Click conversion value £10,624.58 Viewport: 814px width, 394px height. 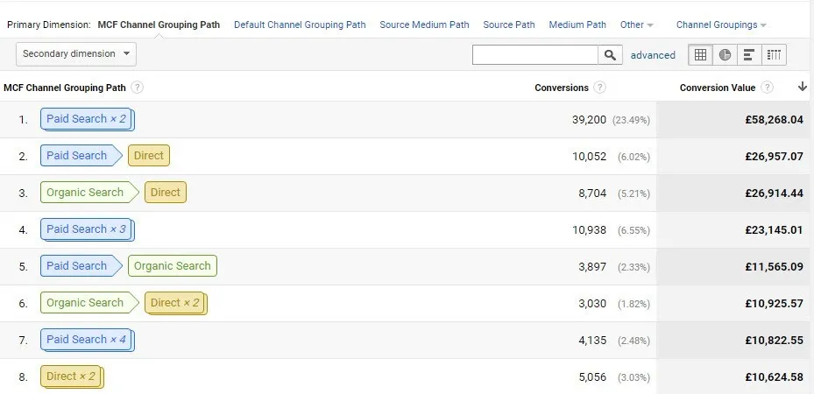click(774, 377)
